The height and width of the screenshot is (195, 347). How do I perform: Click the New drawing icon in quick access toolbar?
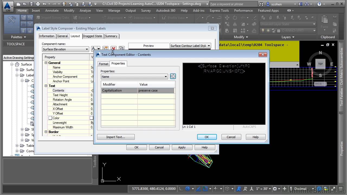[18, 4]
